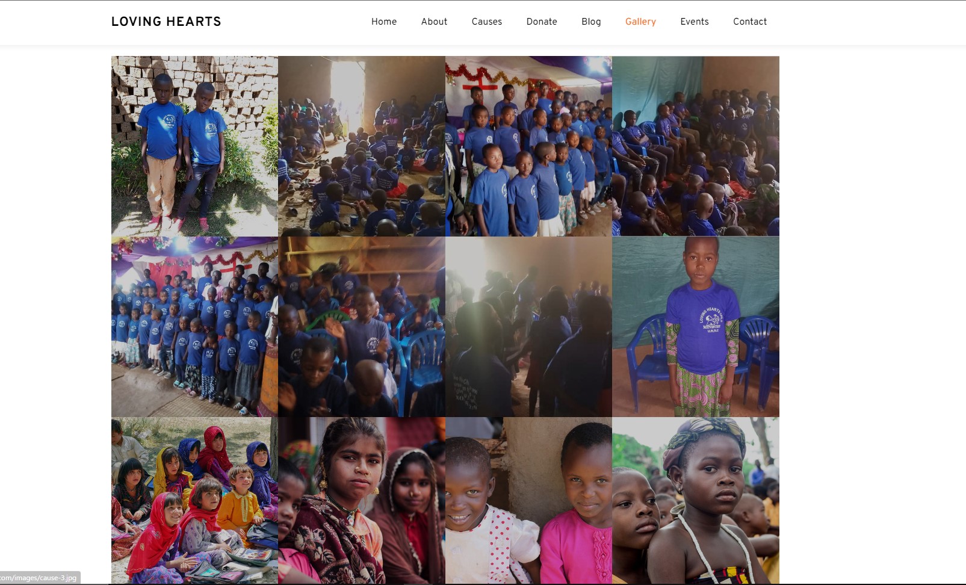The width and height of the screenshot is (966, 585).
Task: View photo of two smiling kids in pink
Action: 528,501
